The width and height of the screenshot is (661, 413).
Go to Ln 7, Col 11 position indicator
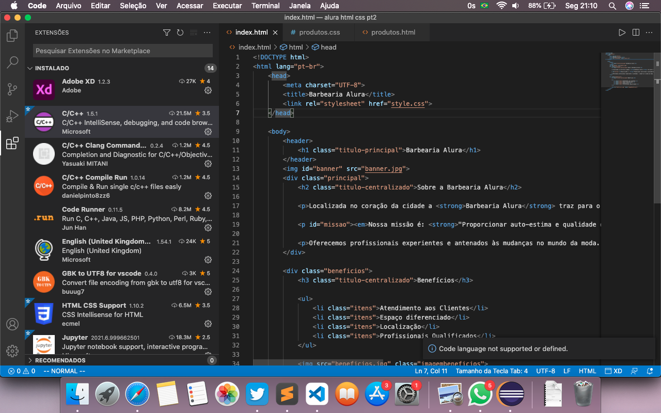431,371
